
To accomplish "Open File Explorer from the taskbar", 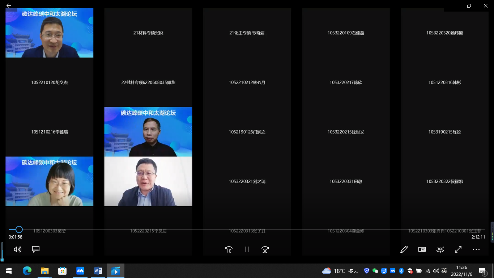I will point(44,271).
